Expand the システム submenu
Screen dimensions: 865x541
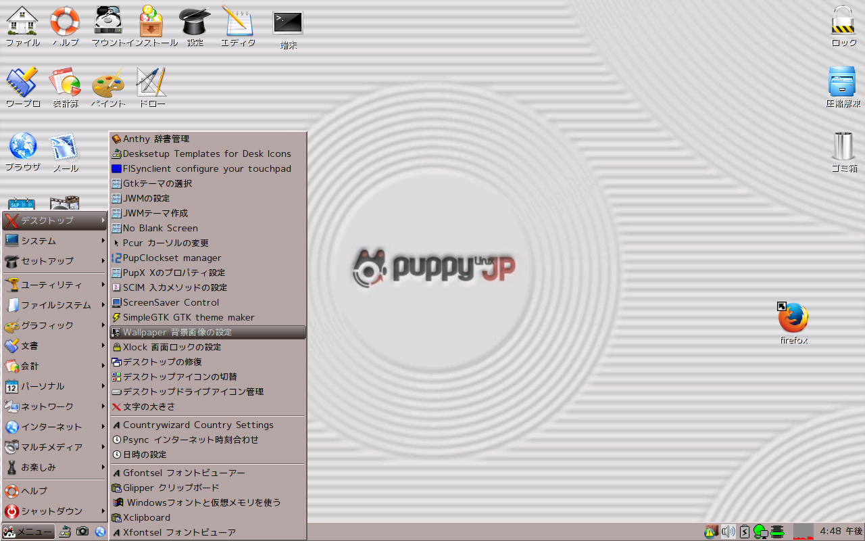coord(54,241)
